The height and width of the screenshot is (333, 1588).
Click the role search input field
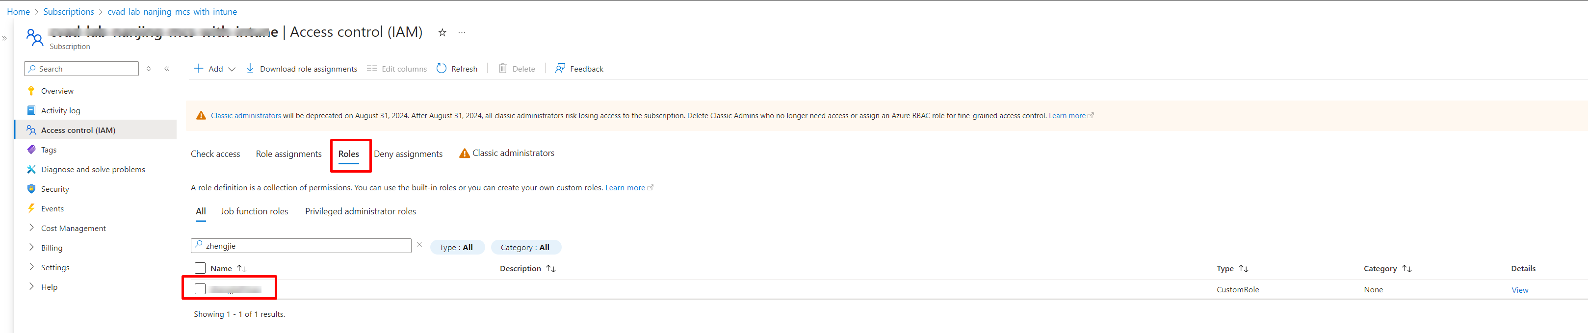tap(306, 246)
